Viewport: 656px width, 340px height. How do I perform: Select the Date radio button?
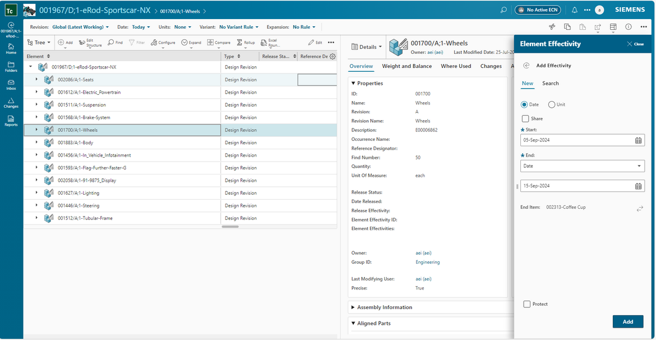(524, 104)
